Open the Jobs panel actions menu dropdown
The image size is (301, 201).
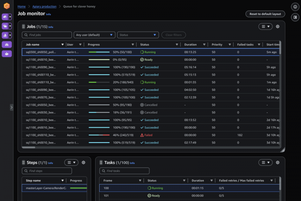click(265, 27)
